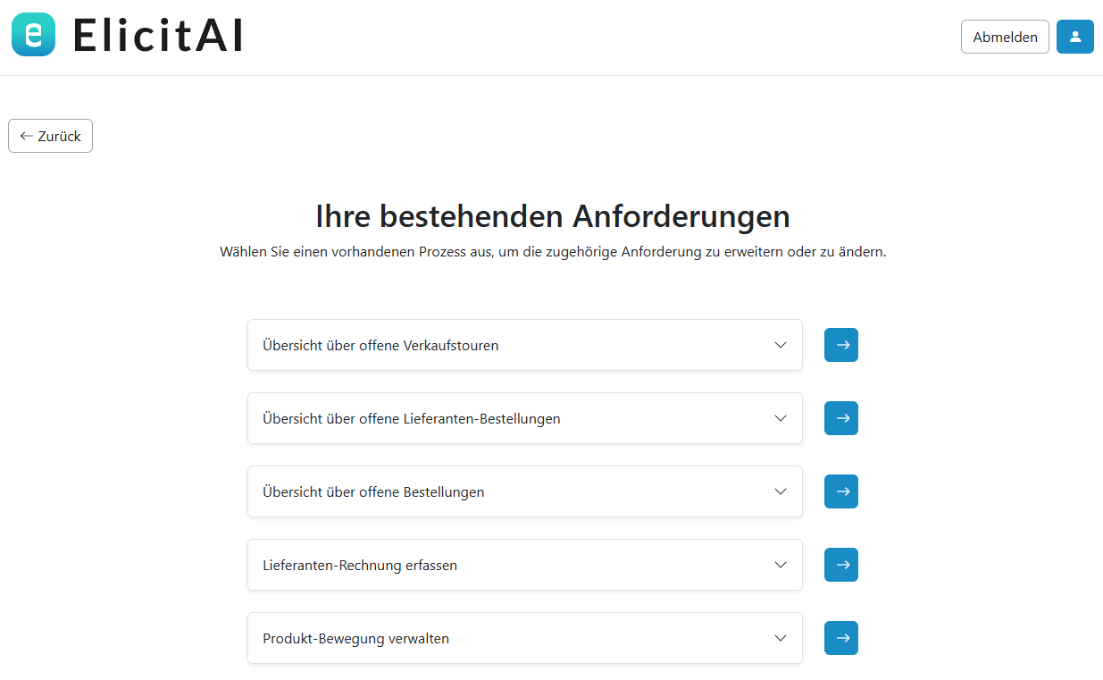
Task: Expand chevron of Lieferanten-Rechnung erfassen row
Action: point(781,565)
